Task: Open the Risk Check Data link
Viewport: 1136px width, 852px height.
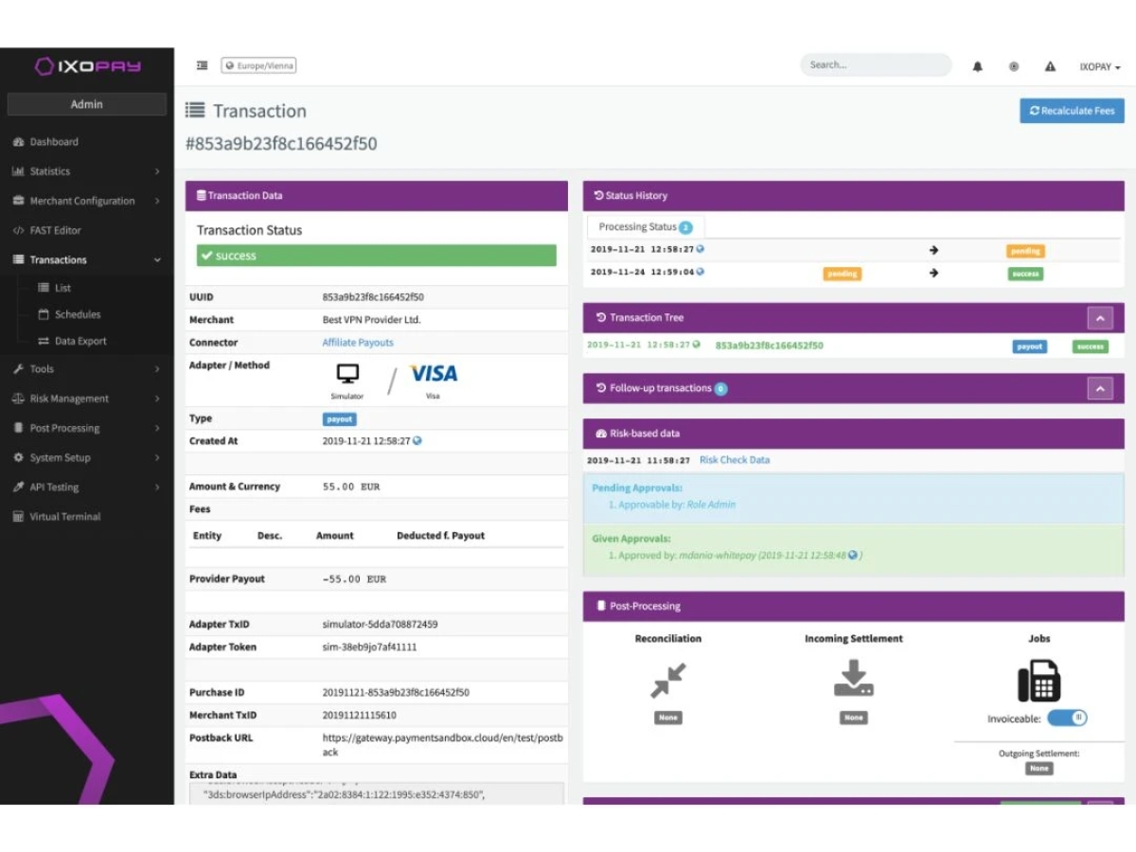Action: tap(735, 460)
